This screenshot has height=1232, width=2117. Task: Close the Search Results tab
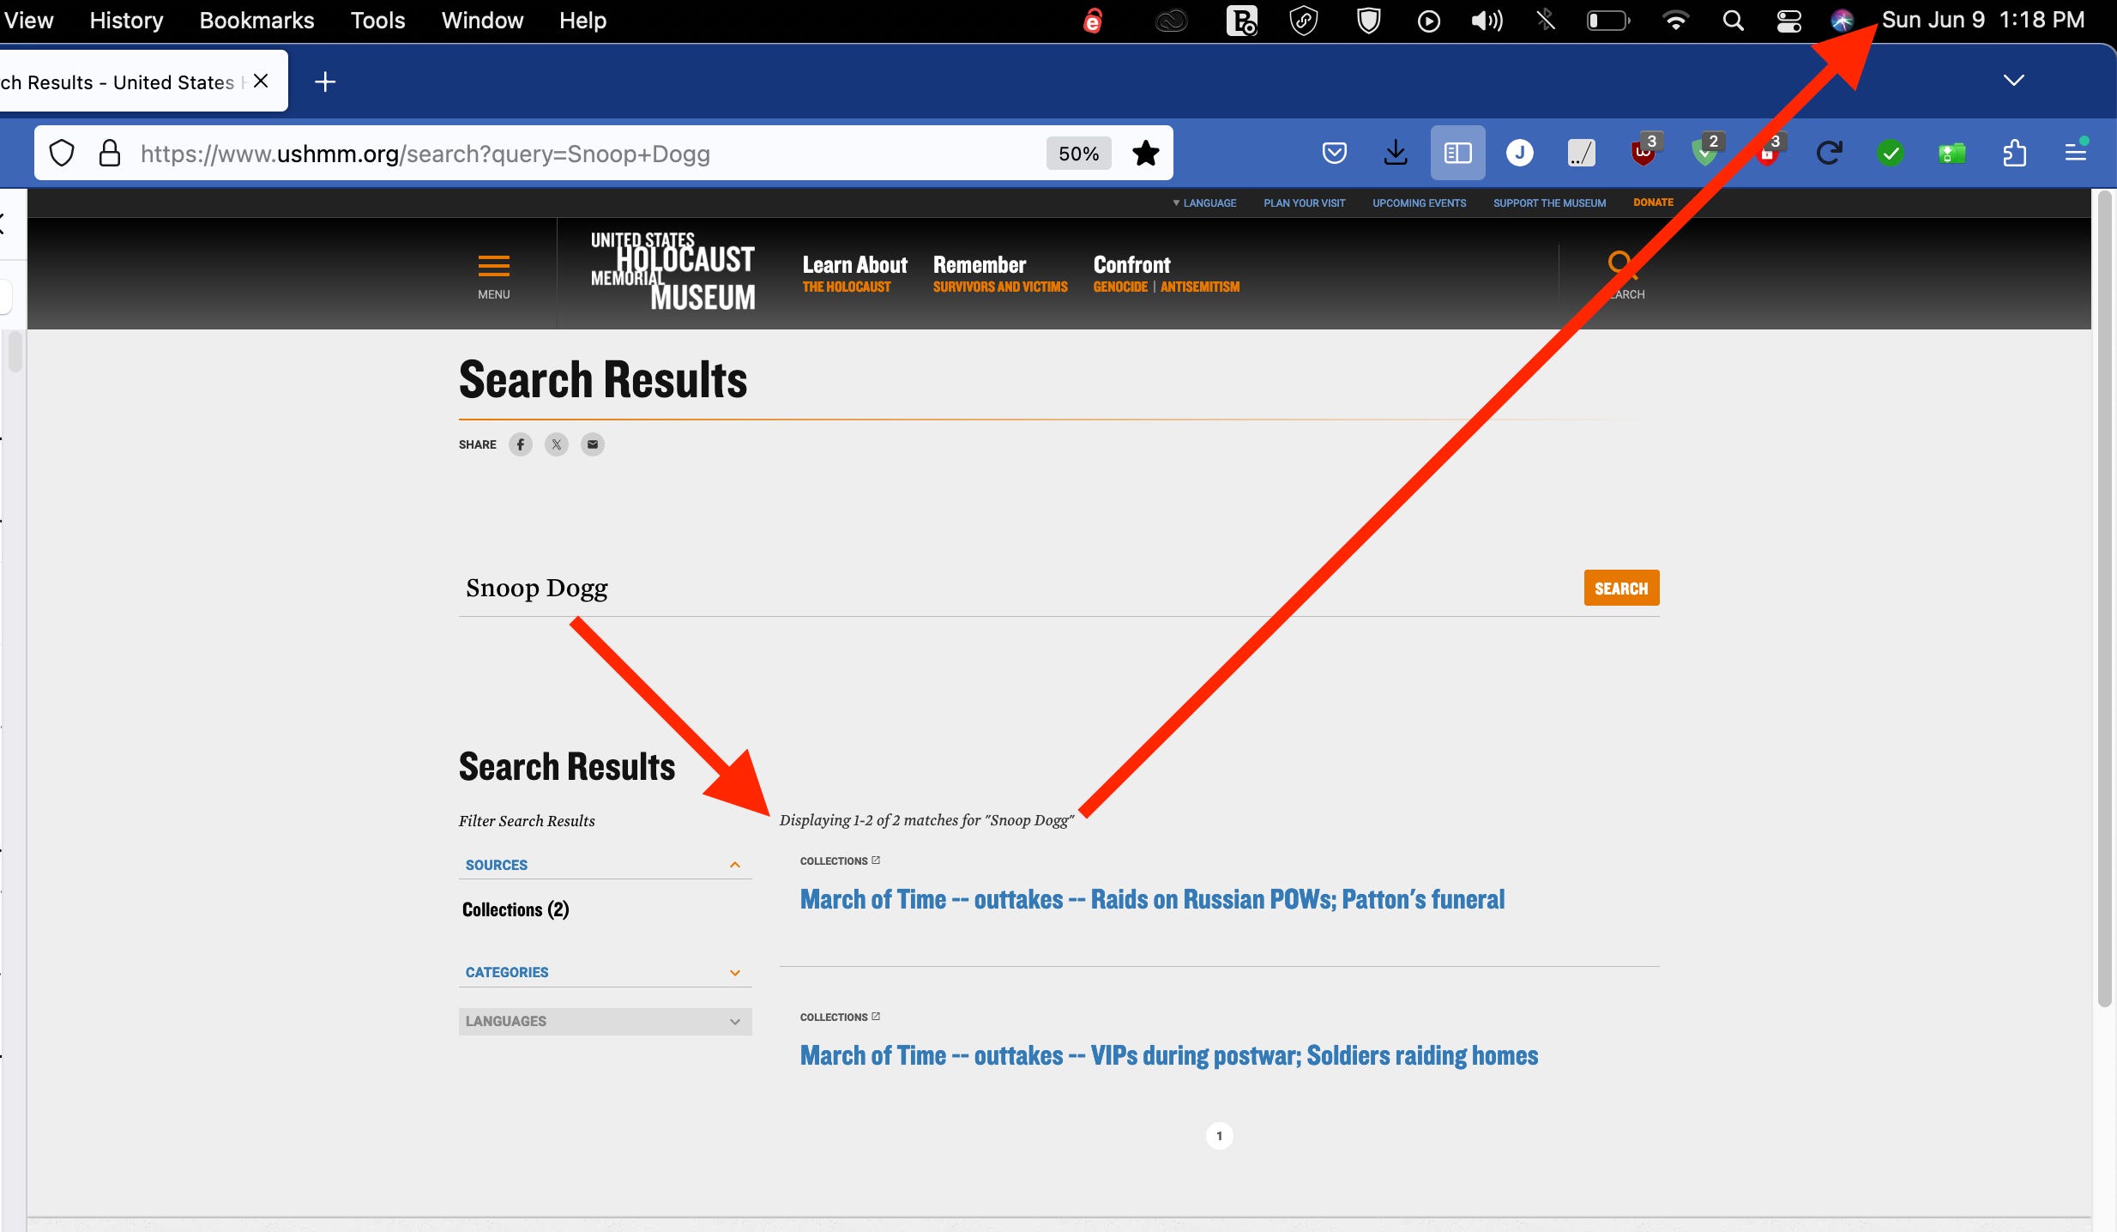pos(261,81)
